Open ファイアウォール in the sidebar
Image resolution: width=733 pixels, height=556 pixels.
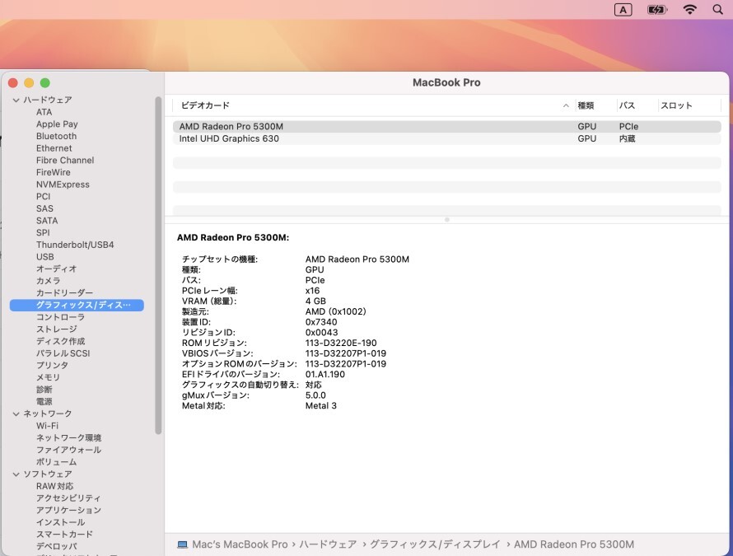(x=68, y=451)
